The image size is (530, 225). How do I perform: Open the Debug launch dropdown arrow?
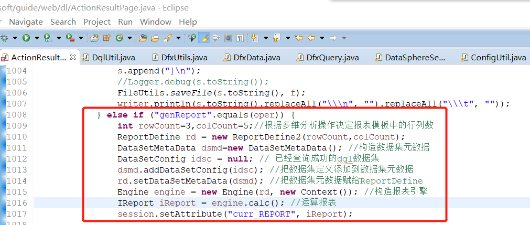[15, 38]
